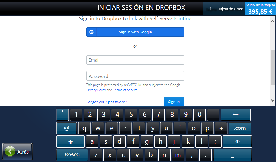The width and height of the screenshot is (276, 162).
Task: Tap the letter k key
Action: 188,141
